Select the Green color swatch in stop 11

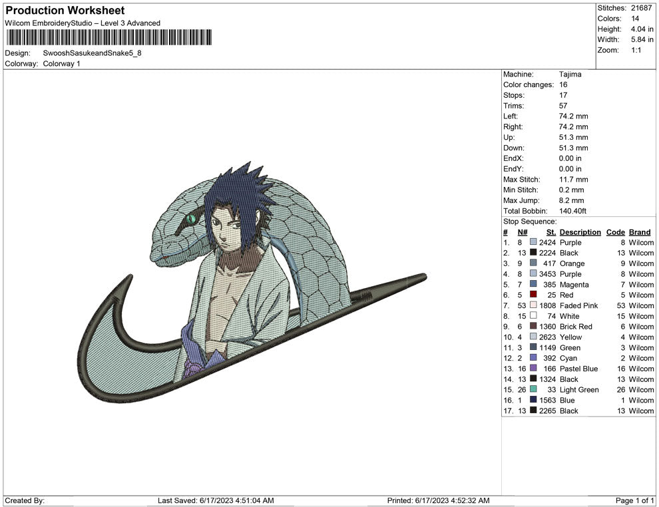pos(533,347)
